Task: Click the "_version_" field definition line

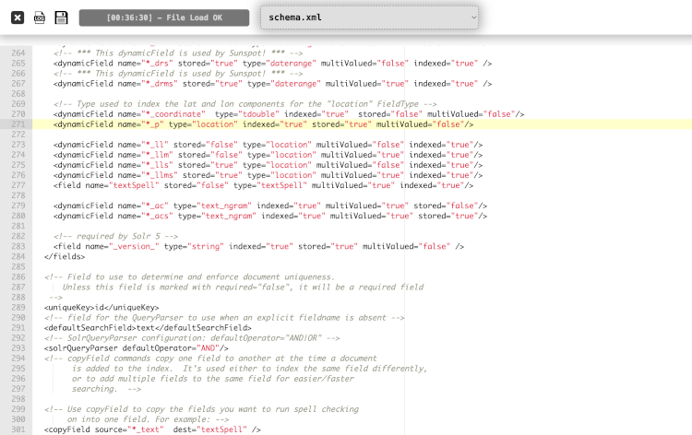Action: click(x=258, y=246)
